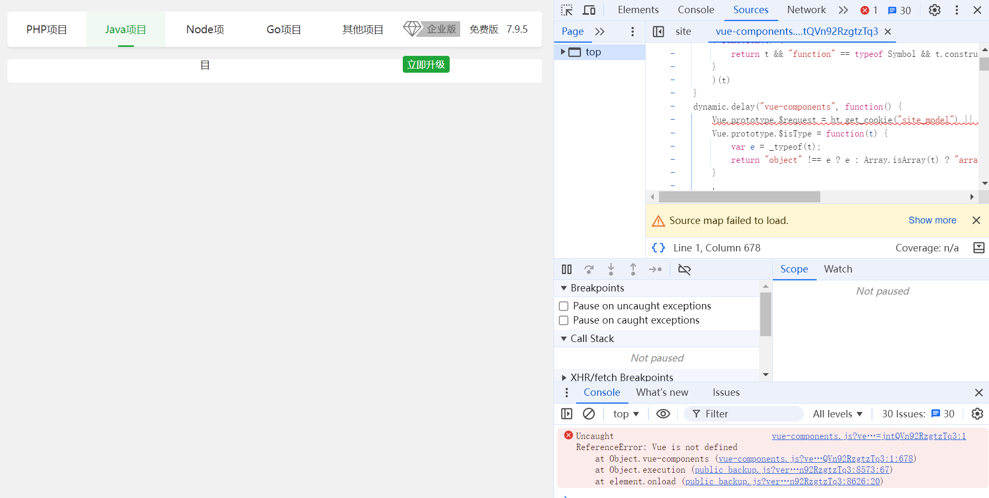Open public_backup.js 8626:20 stack link

[x=783, y=482]
